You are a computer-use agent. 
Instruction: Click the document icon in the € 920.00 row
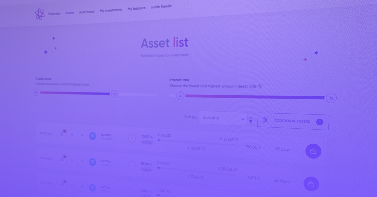tap(62, 185)
